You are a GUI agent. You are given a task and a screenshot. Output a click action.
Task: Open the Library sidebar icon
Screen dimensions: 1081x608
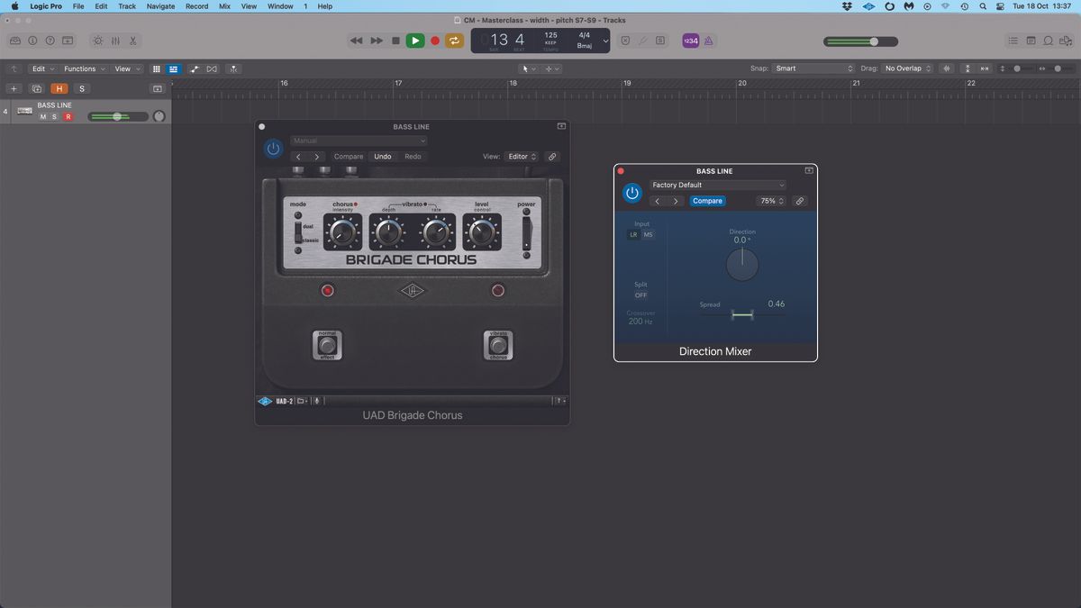[x=14, y=41]
